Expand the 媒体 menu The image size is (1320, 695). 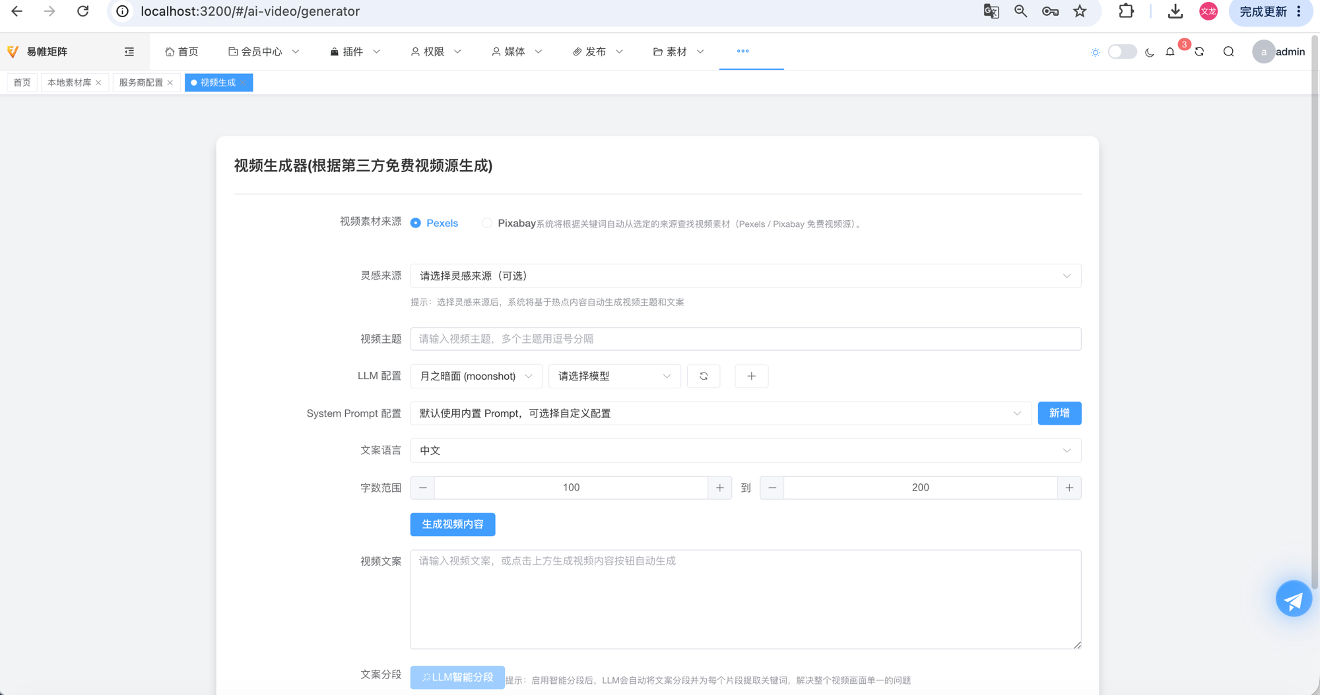517,51
